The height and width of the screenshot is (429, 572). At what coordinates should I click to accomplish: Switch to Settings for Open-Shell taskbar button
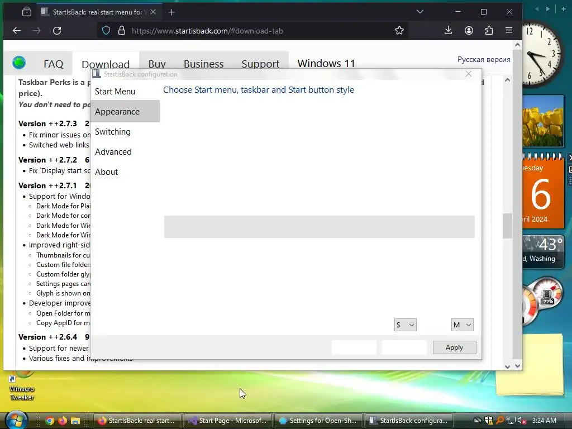318,421
